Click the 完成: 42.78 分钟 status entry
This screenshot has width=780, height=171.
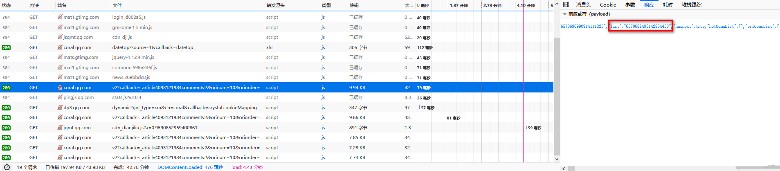coord(131,167)
